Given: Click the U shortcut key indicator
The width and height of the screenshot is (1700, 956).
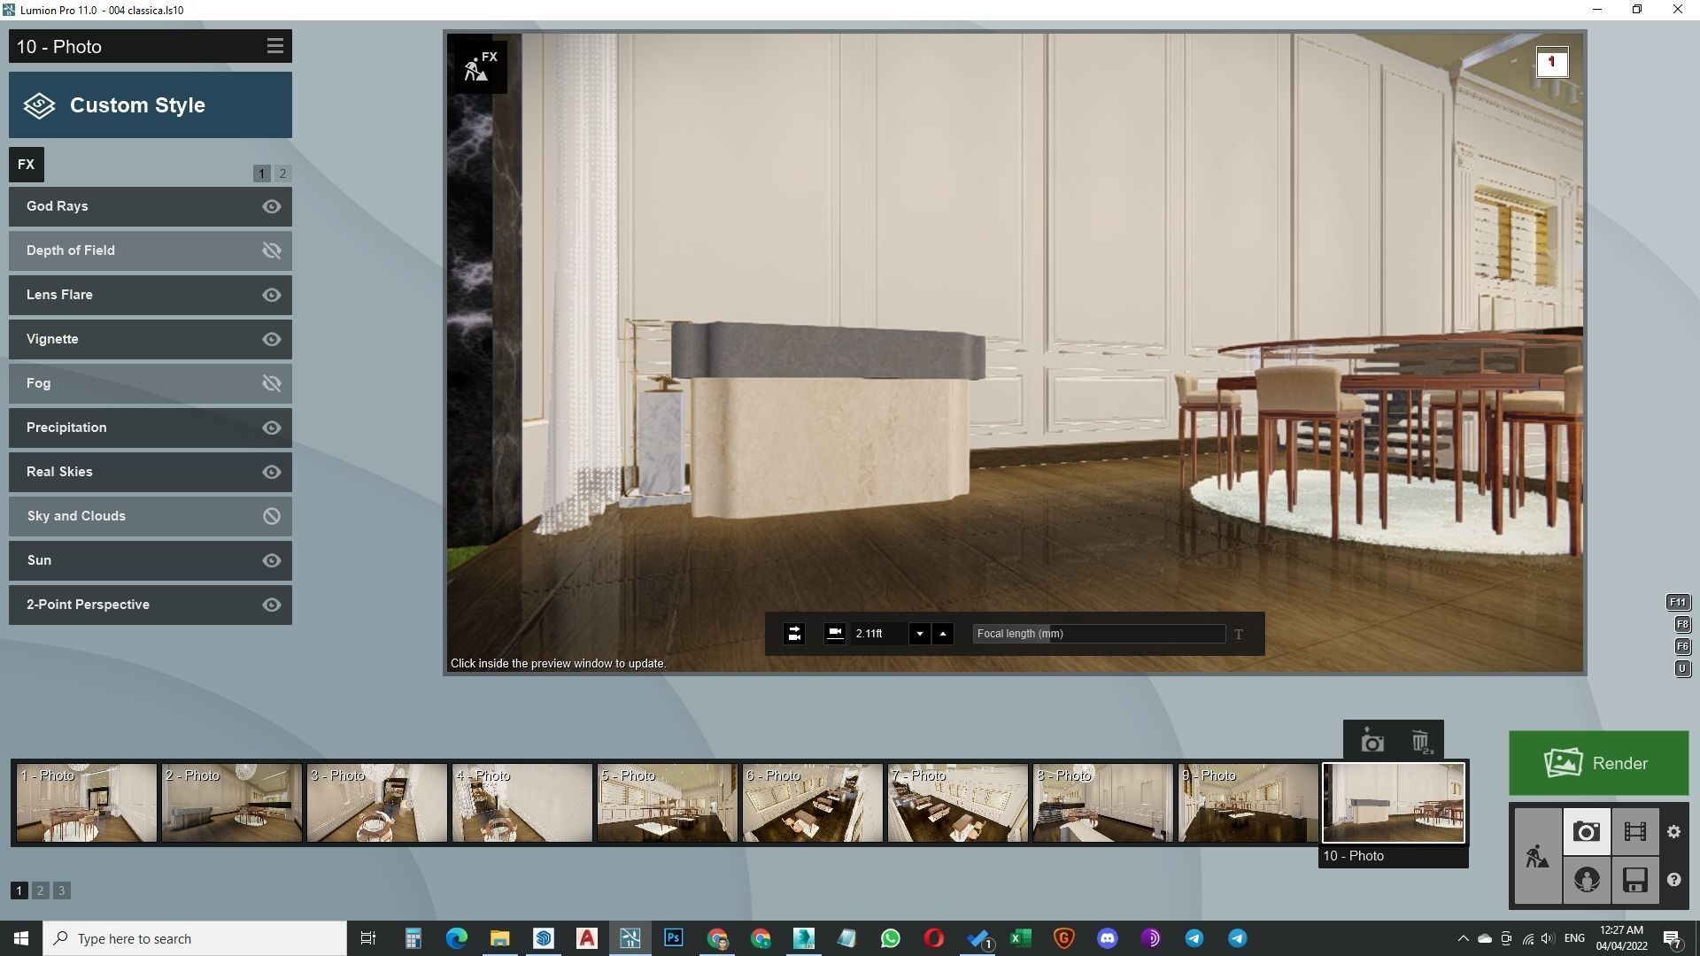Looking at the screenshot, I should 1682,668.
